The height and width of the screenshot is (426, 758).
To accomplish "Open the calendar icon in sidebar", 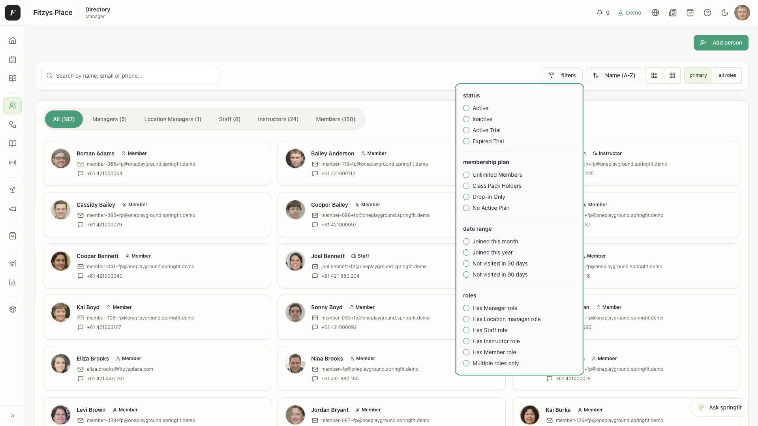I will click(x=13, y=60).
